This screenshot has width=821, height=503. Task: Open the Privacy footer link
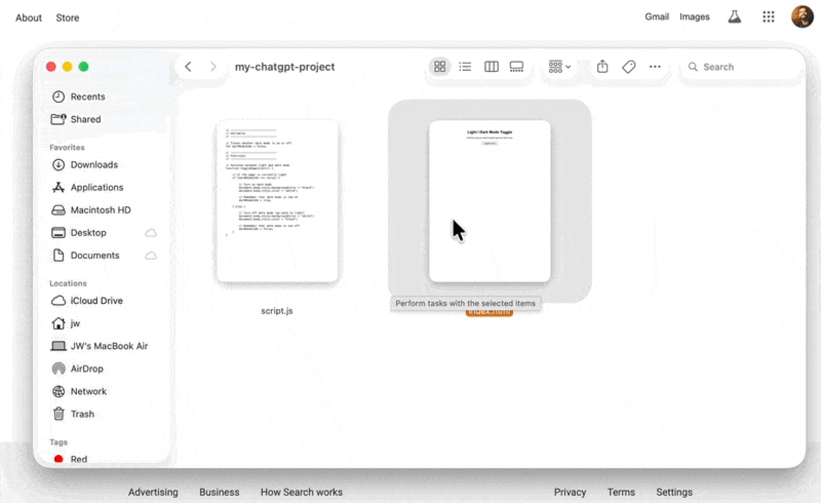(x=570, y=492)
